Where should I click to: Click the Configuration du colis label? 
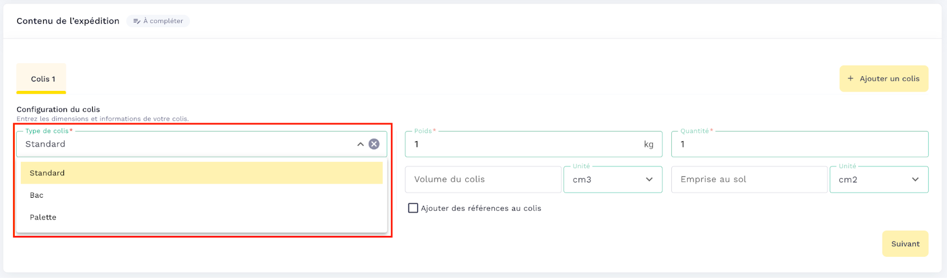click(58, 109)
